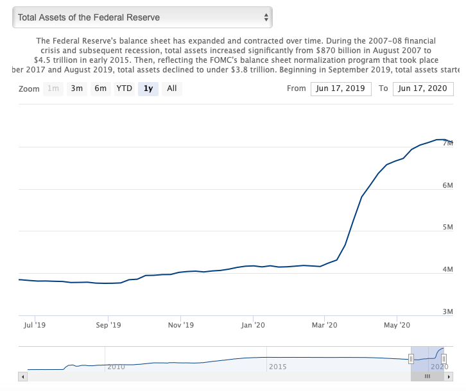Click the 4M y-axis label

[x=447, y=269]
